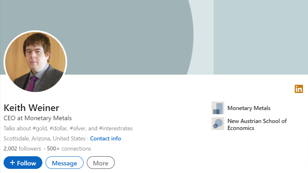Click the #dollar hashtag

[x=59, y=128]
